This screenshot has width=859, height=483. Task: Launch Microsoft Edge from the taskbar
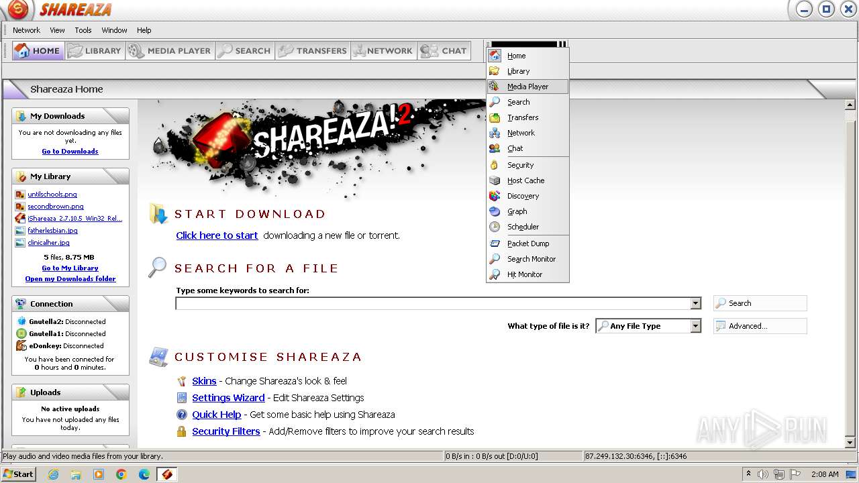pos(144,474)
